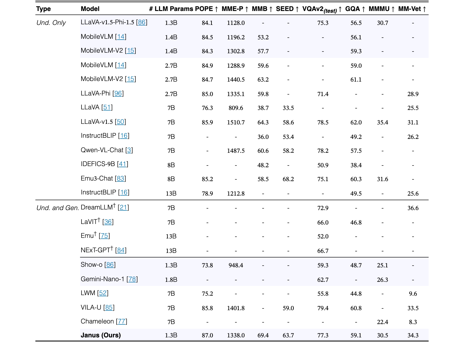
Task: Open citation 16 in the 13B InstructBLIP row
Action: [x=124, y=192]
